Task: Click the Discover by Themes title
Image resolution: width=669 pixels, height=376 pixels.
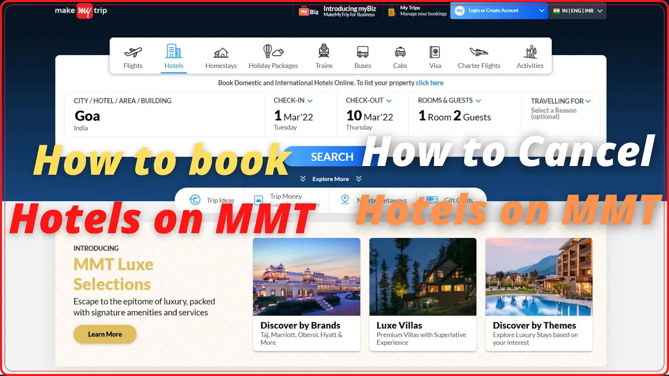Action: [534, 325]
